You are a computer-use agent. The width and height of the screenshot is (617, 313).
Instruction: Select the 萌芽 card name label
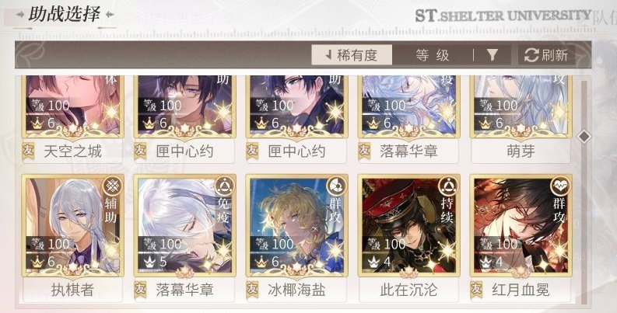pyautogui.click(x=521, y=151)
